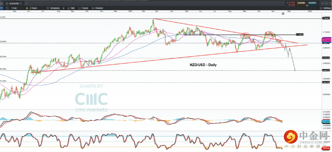
Task: Select the red ellipse around late October highs
Action: [x=270, y=33]
